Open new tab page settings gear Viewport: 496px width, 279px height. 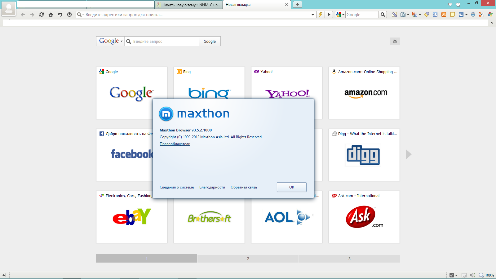click(x=395, y=41)
